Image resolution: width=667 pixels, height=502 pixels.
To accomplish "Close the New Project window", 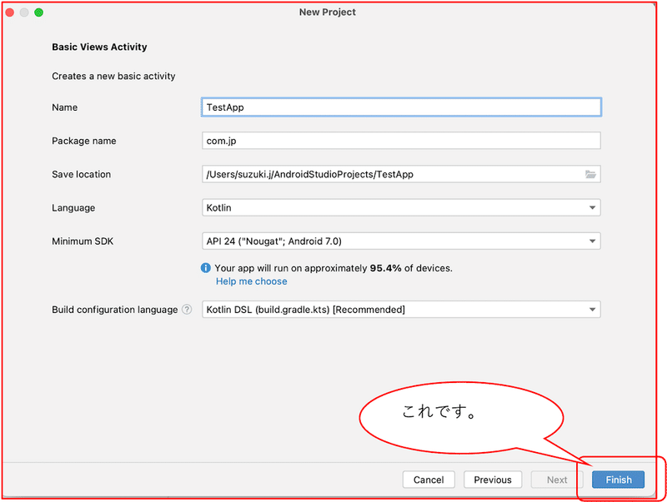I will (x=10, y=12).
